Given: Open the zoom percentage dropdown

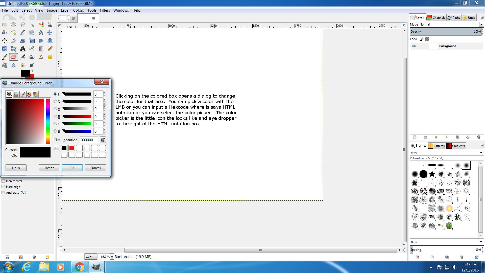Looking at the screenshot, I should (x=112, y=257).
